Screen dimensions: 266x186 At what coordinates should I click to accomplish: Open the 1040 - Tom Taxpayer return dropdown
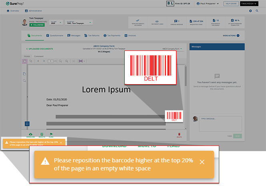tap(79, 22)
